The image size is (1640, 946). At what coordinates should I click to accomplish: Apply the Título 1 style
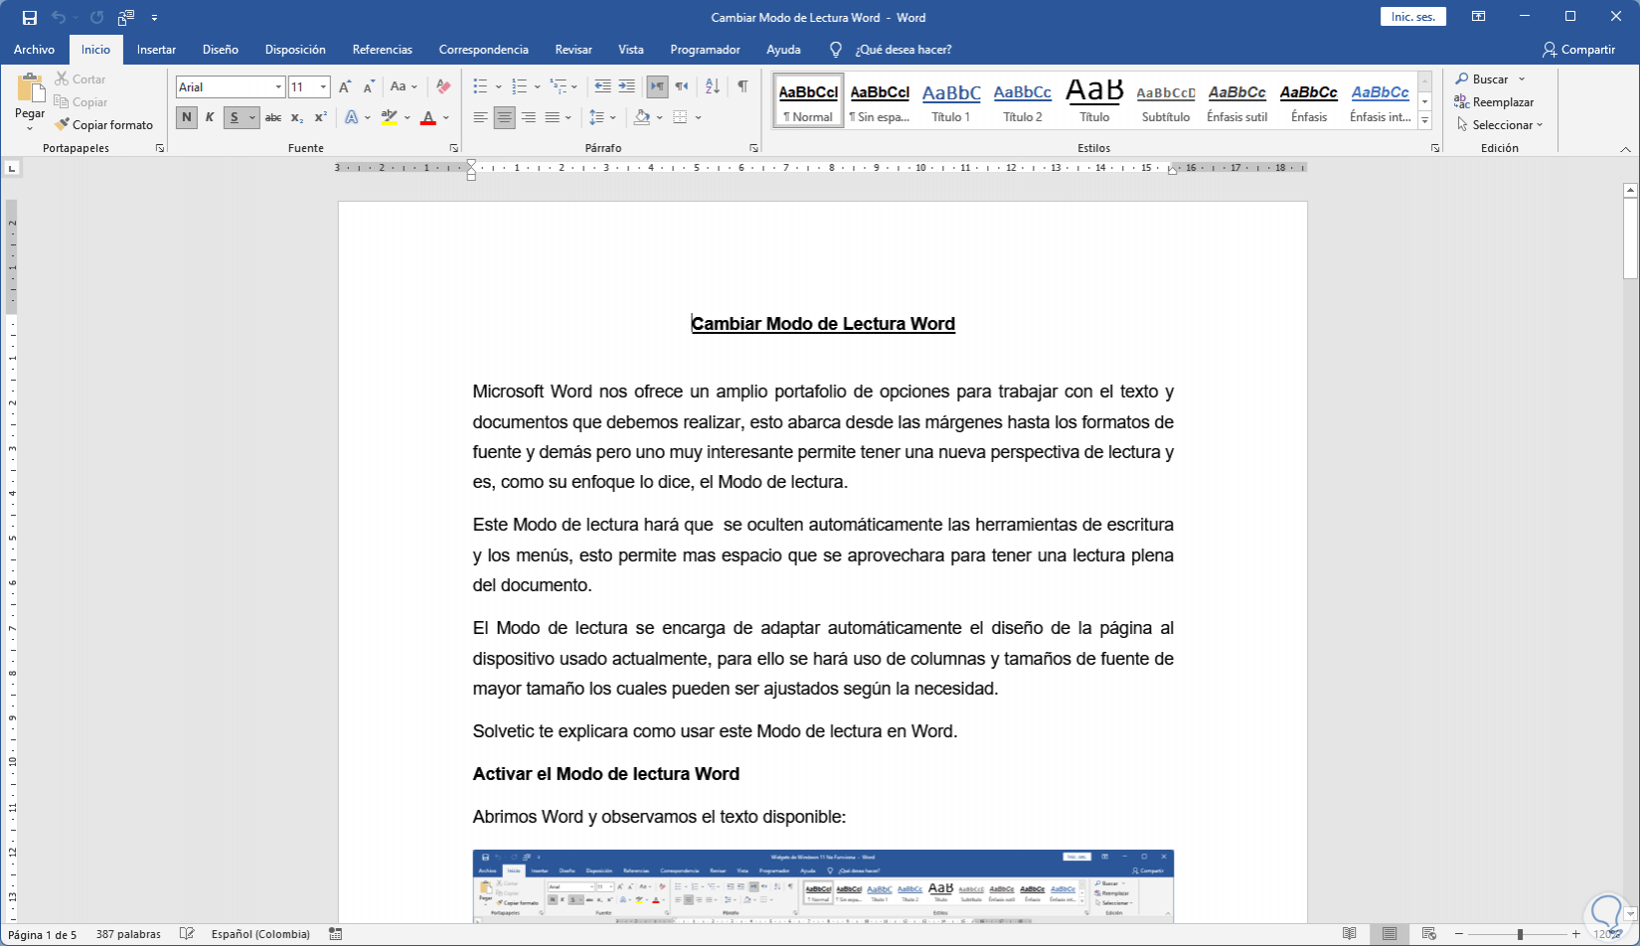pos(951,100)
